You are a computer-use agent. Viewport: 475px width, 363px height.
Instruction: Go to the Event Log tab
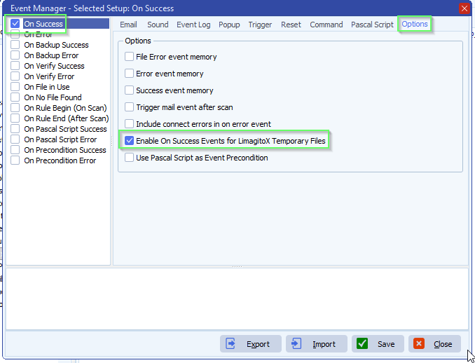pyautogui.click(x=193, y=25)
